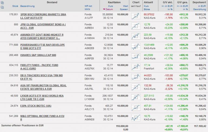Click the expand-all icon above the table
Image resolution: width=208 pixels, height=132 pixels.
[x=2, y=2]
